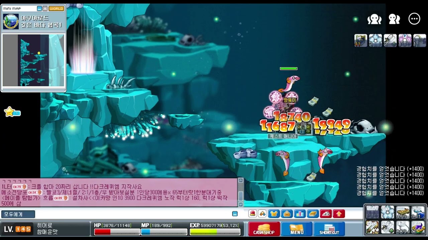Image resolution: width=428 pixels, height=240 pixels.
Task: Click the purple aura buff icon
Action: (x=405, y=40)
